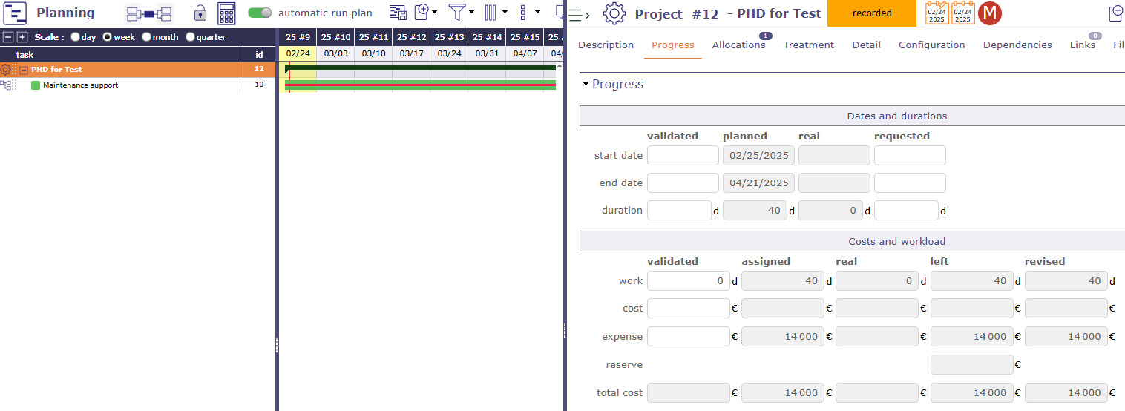
Task: Click the planned end date 04/21/2025
Action: (x=758, y=183)
